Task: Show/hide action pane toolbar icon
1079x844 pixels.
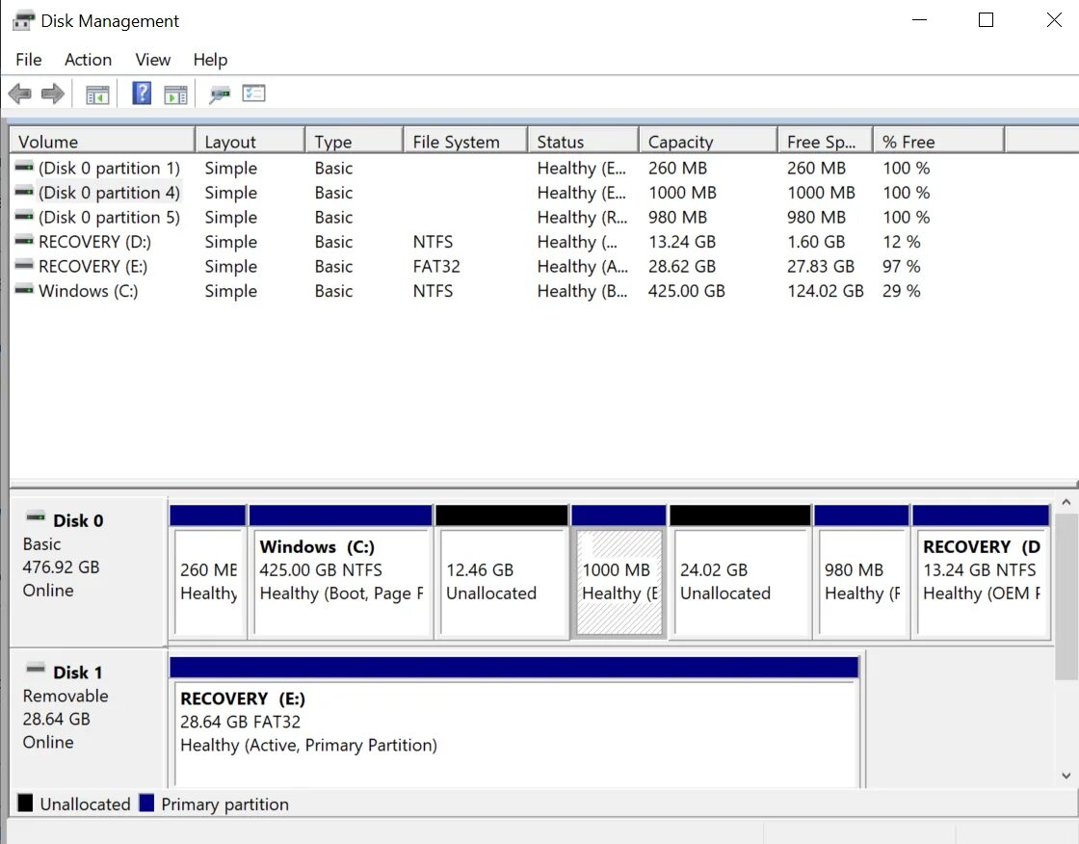Action: tap(175, 94)
